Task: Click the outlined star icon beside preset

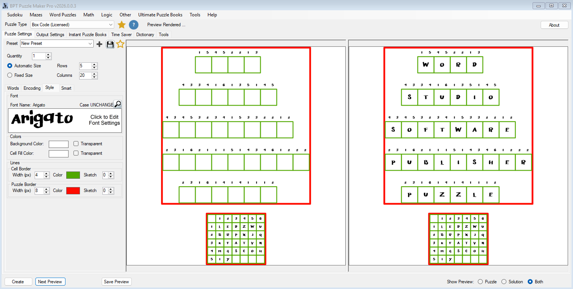Action: (x=120, y=44)
